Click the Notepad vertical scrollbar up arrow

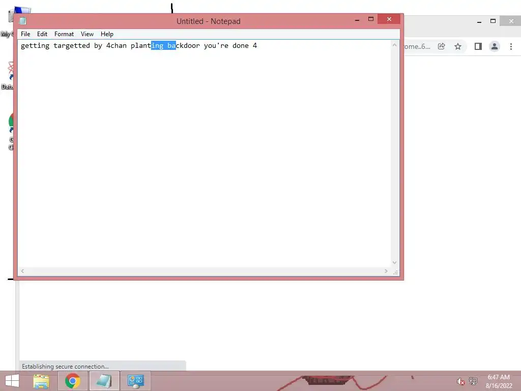394,45
